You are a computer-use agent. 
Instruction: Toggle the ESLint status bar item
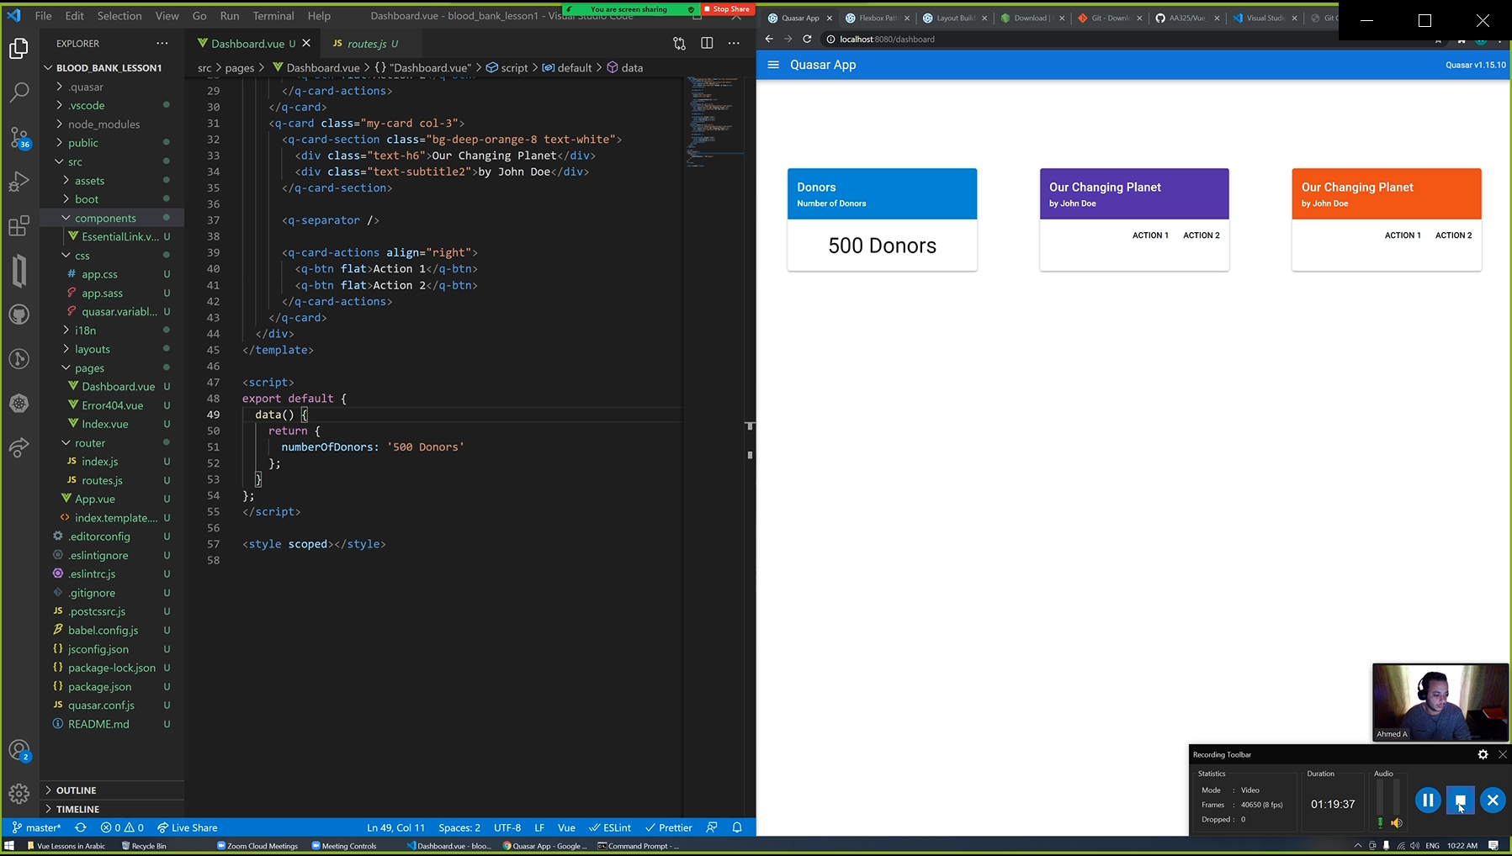[x=610, y=827]
